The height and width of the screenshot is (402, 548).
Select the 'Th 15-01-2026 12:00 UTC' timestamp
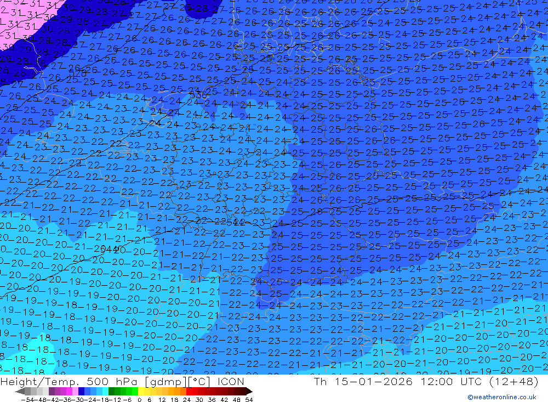coord(397,381)
